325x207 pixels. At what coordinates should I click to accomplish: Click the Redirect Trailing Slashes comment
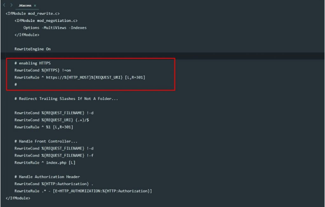(x=57, y=98)
